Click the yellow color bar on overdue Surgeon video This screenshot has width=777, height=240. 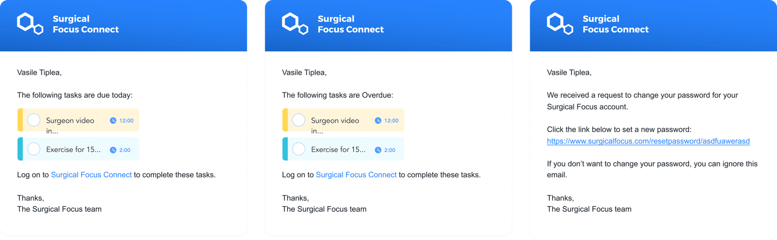pyautogui.click(x=285, y=120)
